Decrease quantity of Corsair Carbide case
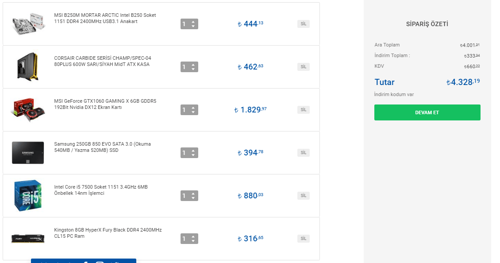 coord(193,70)
